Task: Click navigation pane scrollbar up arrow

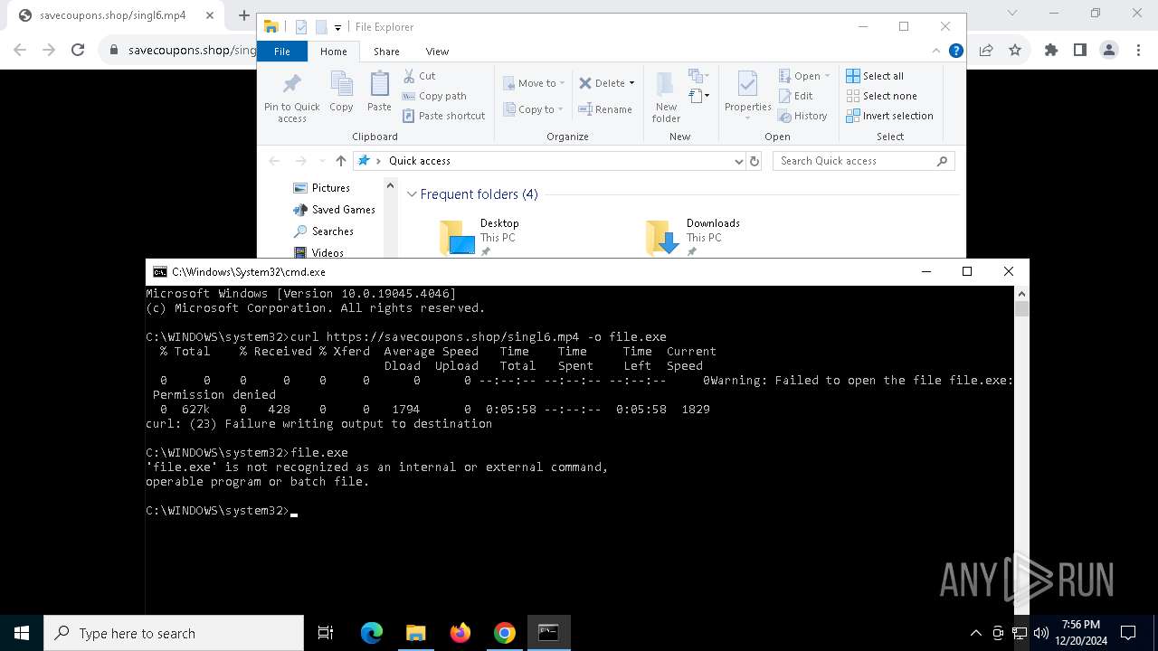Action: coord(391,186)
